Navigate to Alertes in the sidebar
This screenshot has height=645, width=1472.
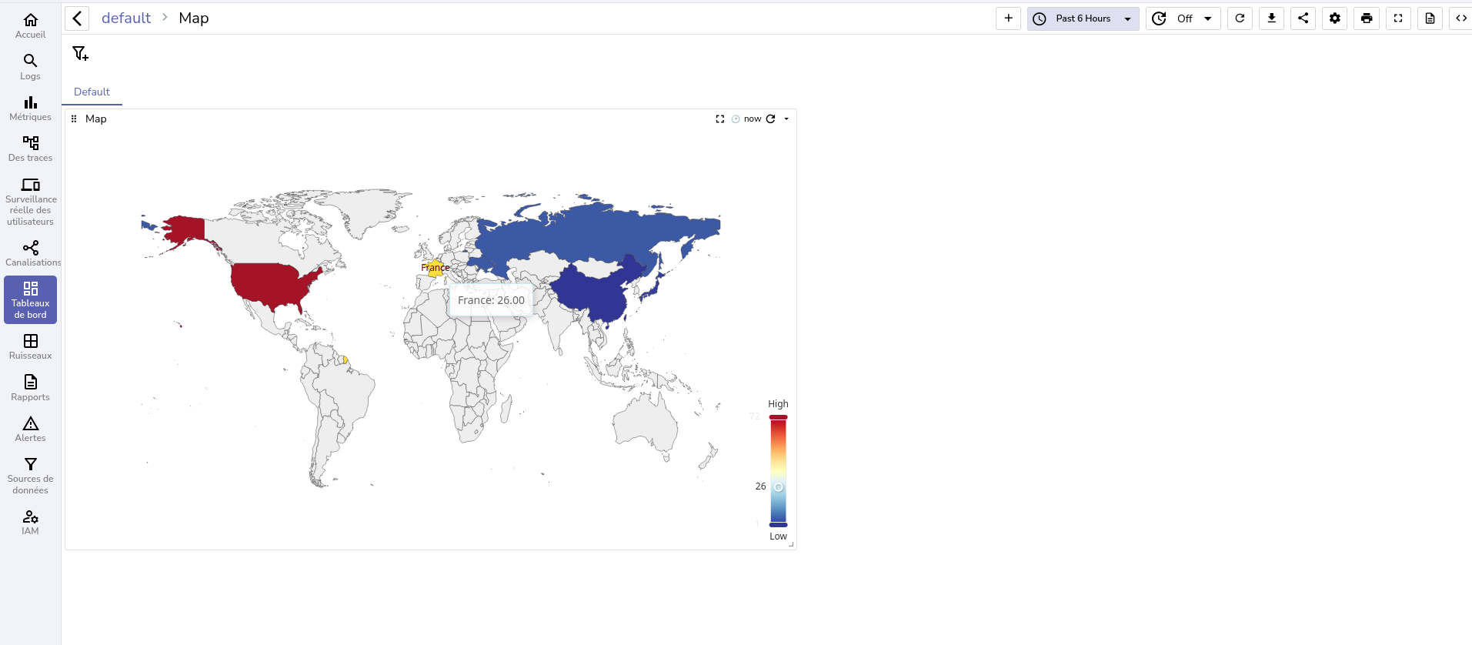[30, 429]
